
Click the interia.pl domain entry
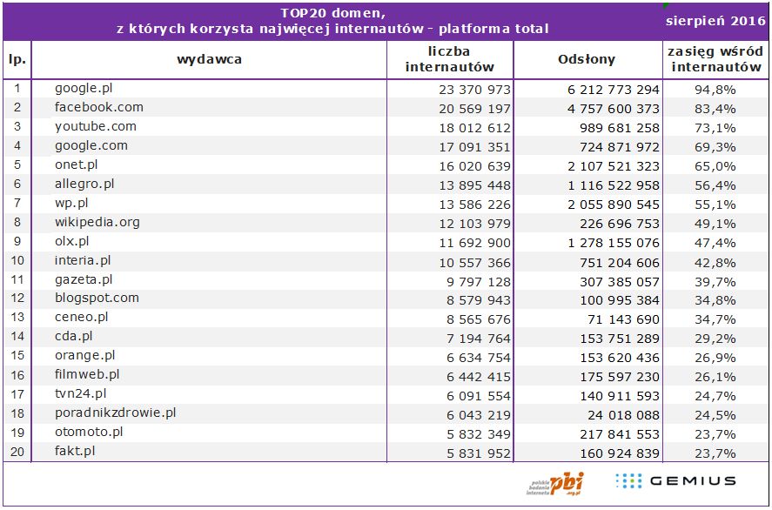tap(82, 260)
